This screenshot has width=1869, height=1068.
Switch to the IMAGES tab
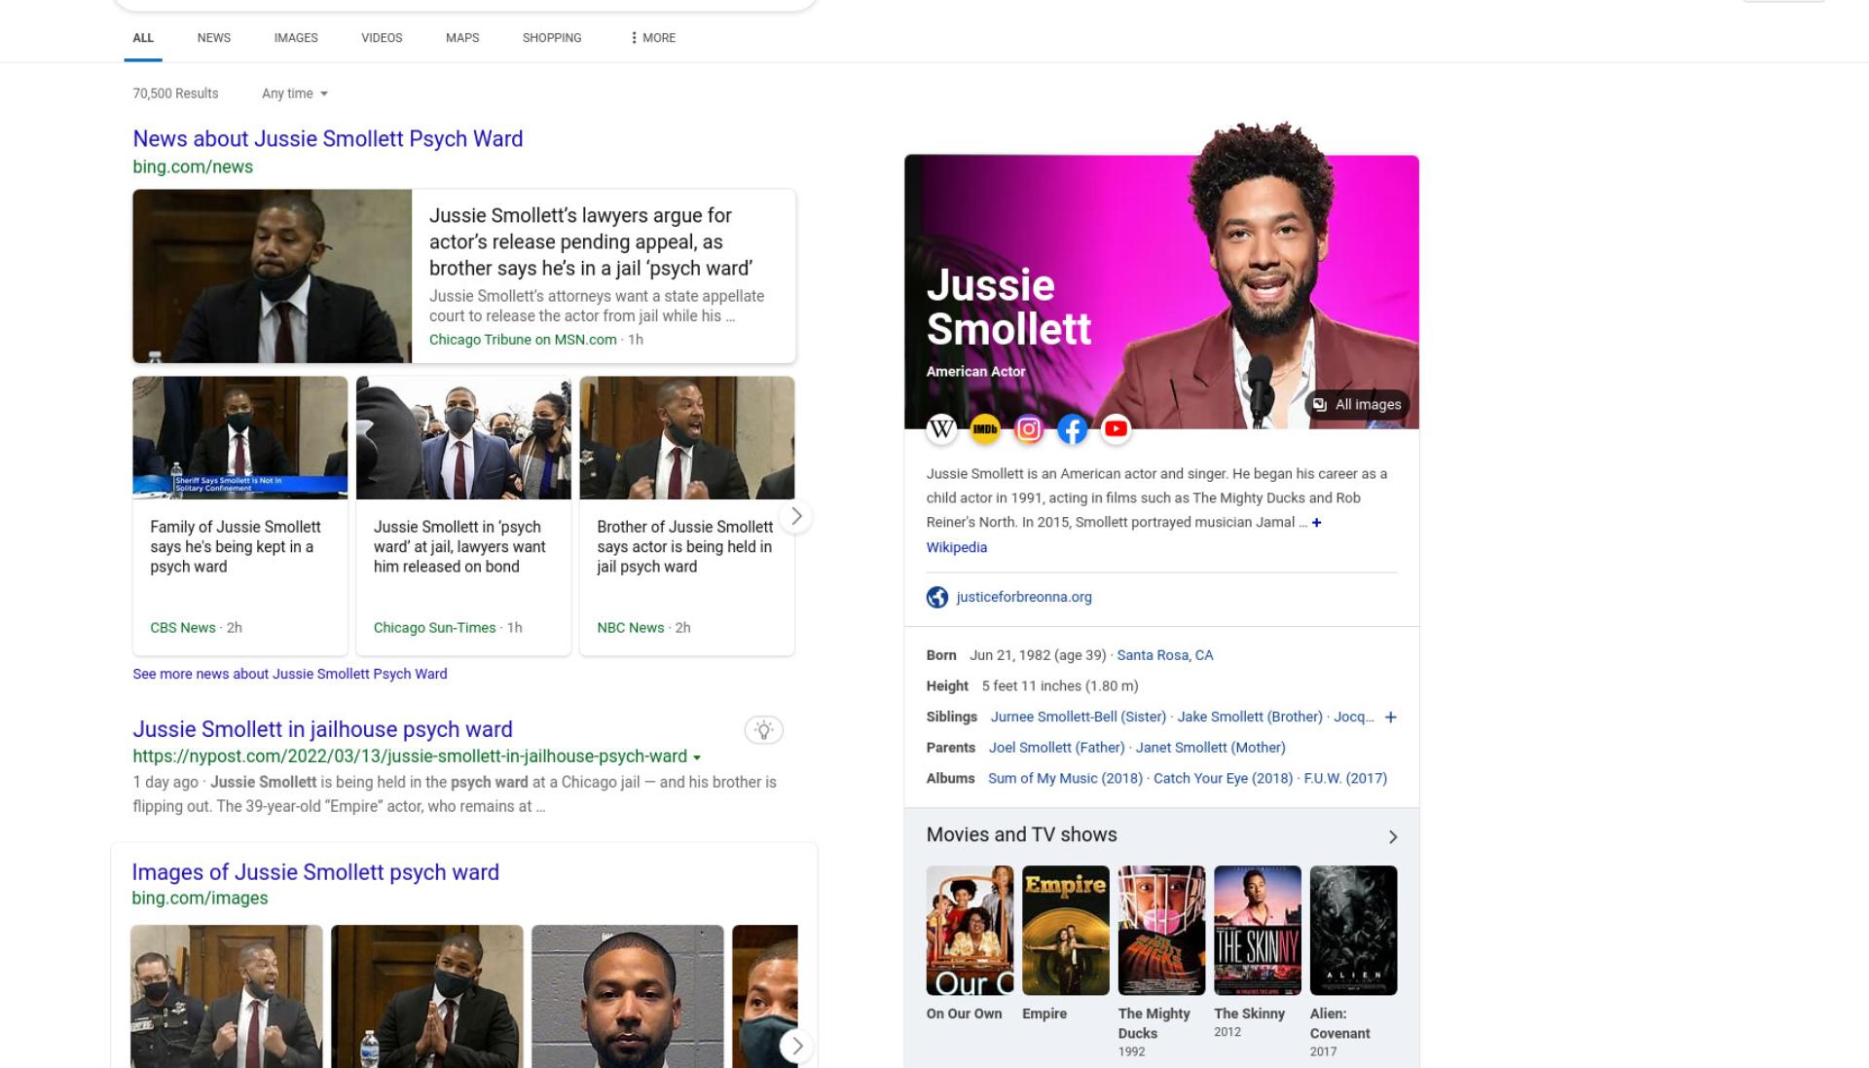(x=296, y=38)
